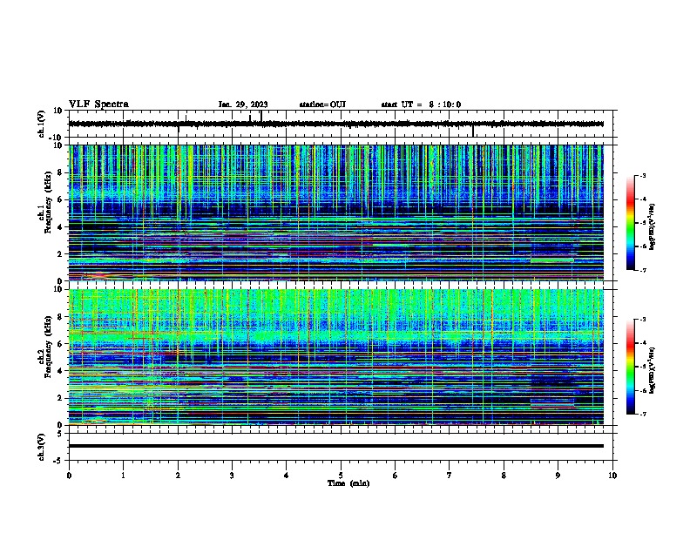Click time axis tick label "0"
This screenshot has width=690, height=533.
point(69,476)
